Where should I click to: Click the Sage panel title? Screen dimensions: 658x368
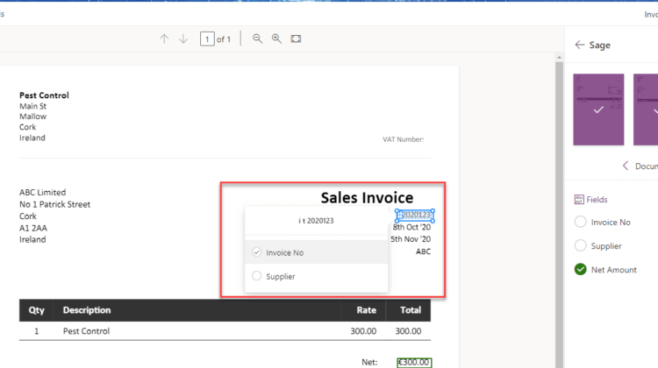pyautogui.click(x=600, y=45)
